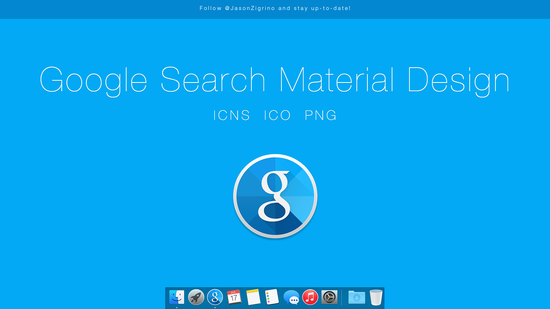Open the Notes app
The width and height of the screenshot is (550, 309).
click(253, 297)
